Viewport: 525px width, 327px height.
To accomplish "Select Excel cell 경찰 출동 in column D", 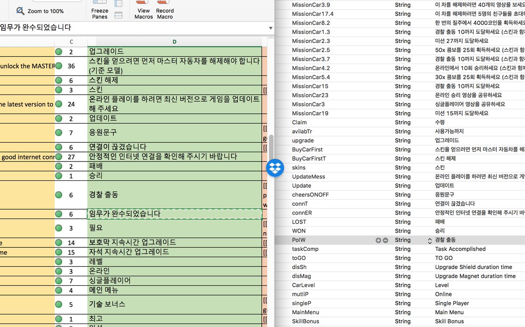I will [175, 195].
